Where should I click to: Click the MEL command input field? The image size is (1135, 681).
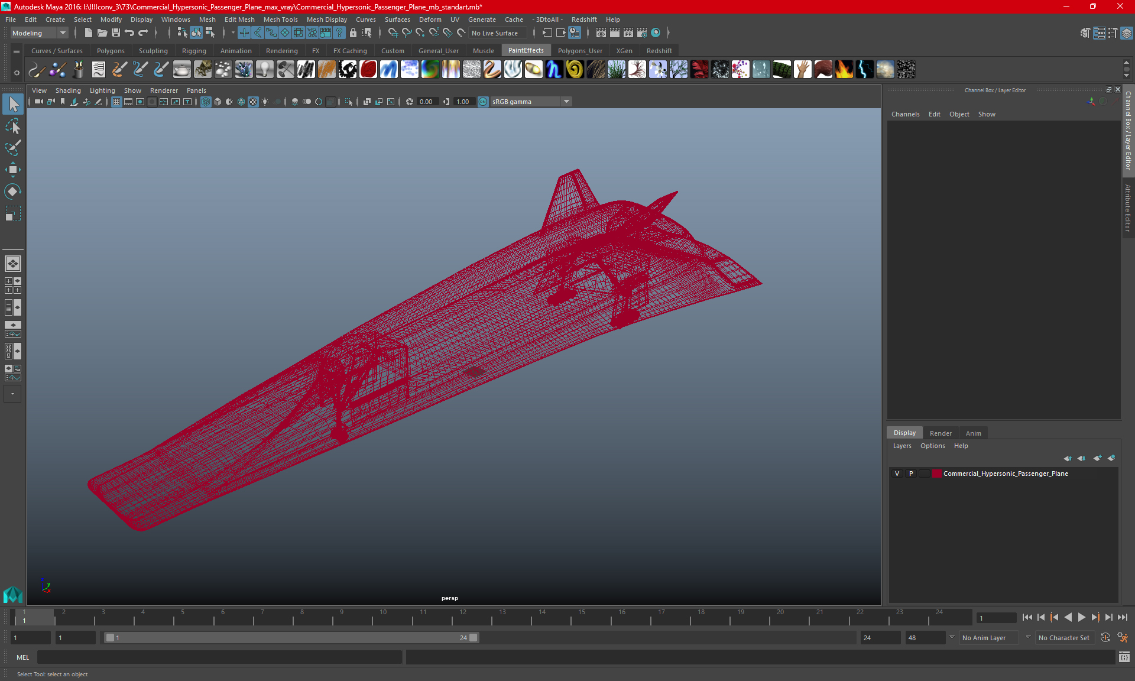[219, 657]
